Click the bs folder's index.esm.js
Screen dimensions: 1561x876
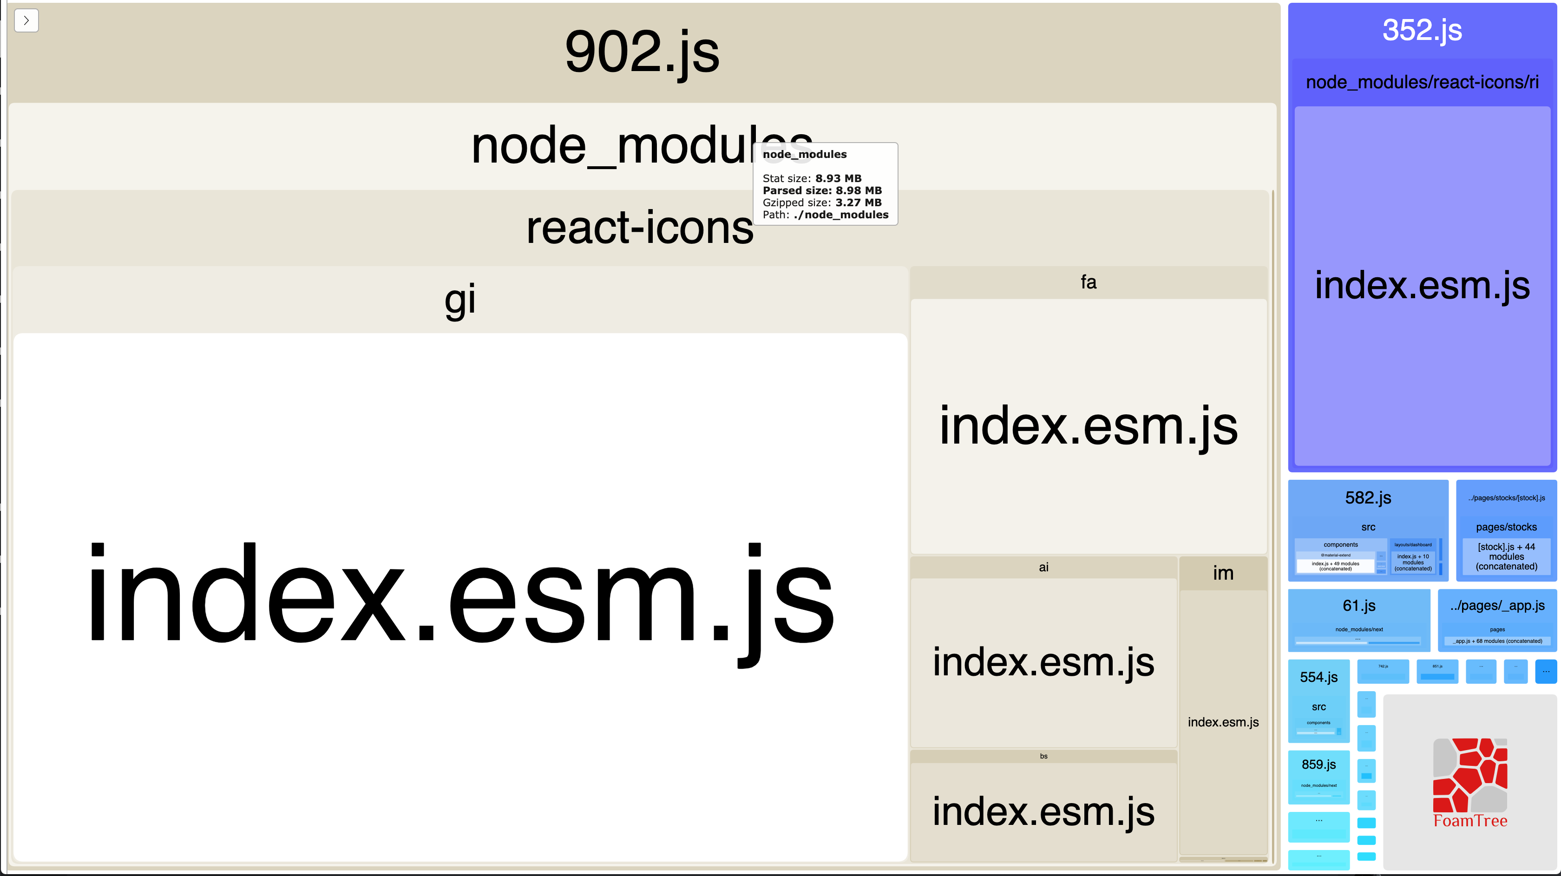tap(1043, 812)
